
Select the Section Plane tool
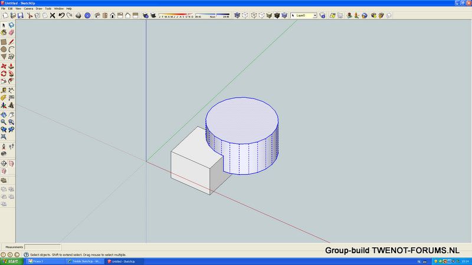[x=4, y=164]
